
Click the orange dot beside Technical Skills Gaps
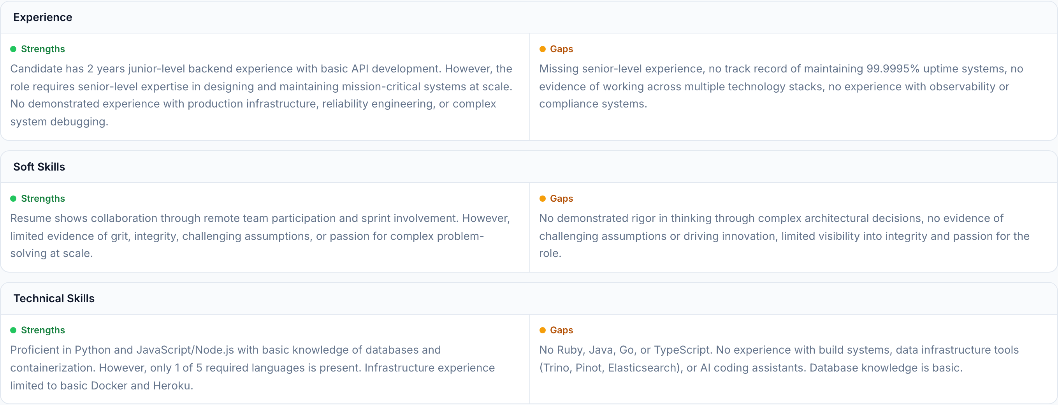tap(542, 330)
